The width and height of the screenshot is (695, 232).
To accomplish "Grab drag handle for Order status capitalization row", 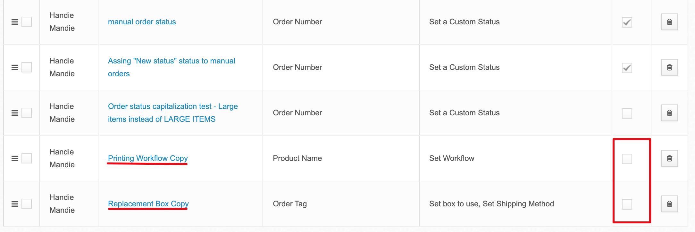I will [x=15, y=113].
